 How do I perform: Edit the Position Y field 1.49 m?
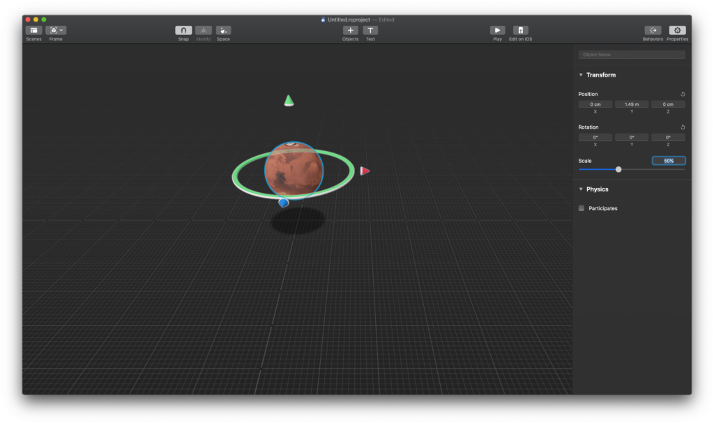tap(632, 104)
